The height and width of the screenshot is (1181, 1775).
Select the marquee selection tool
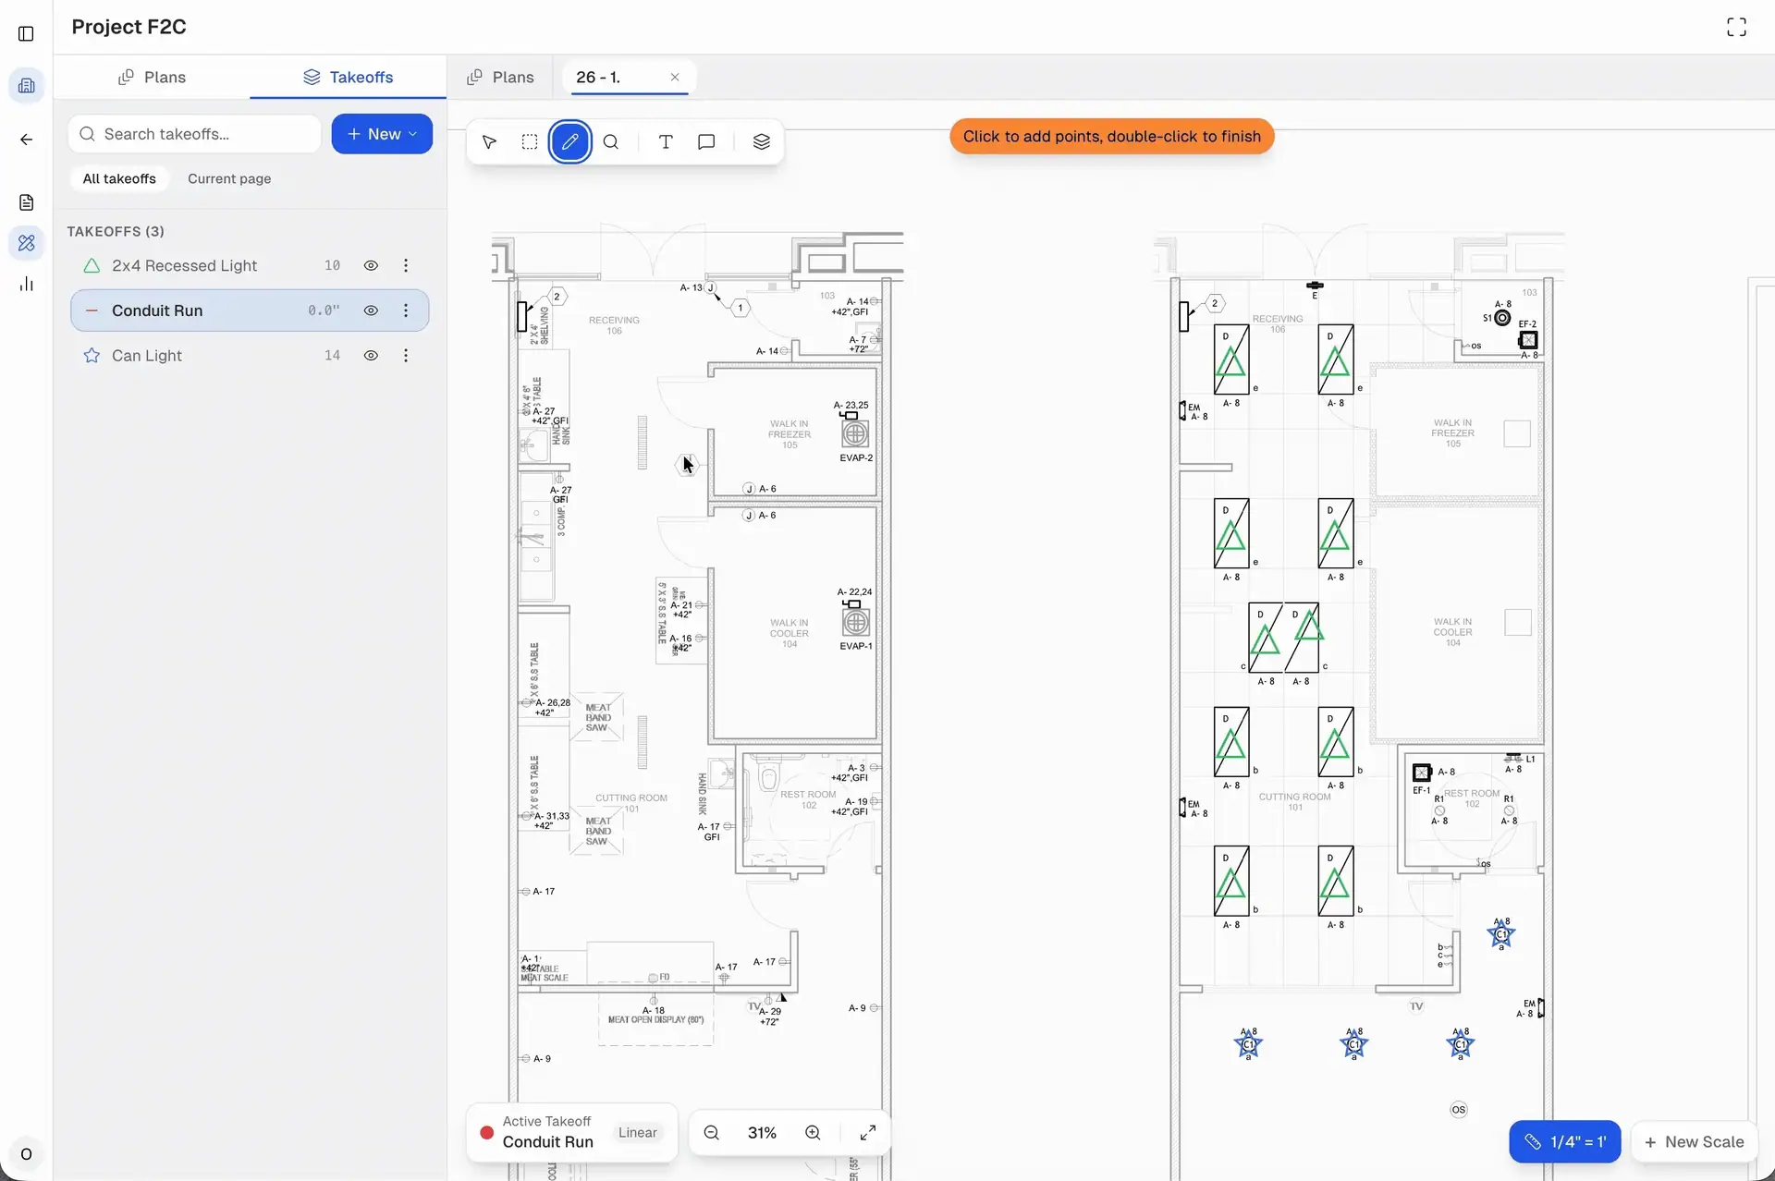(x=529, y=142)
